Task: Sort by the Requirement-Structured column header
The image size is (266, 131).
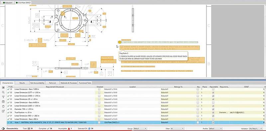Action: [55, 87]
